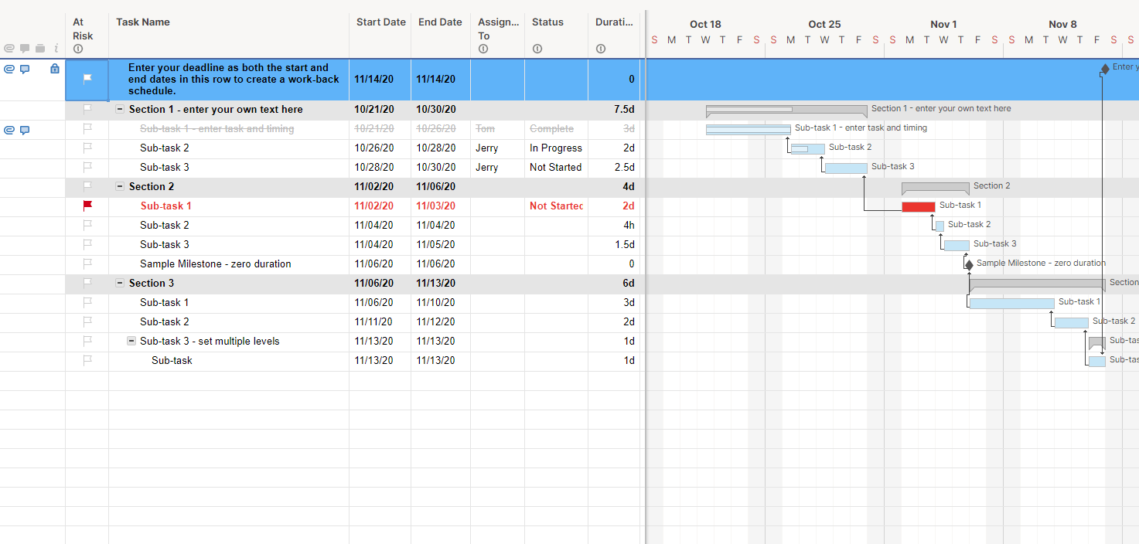The image size is (1139, 544).
Task: Click the info icon under Assigned To header
Action: click(x=483, y=48)
